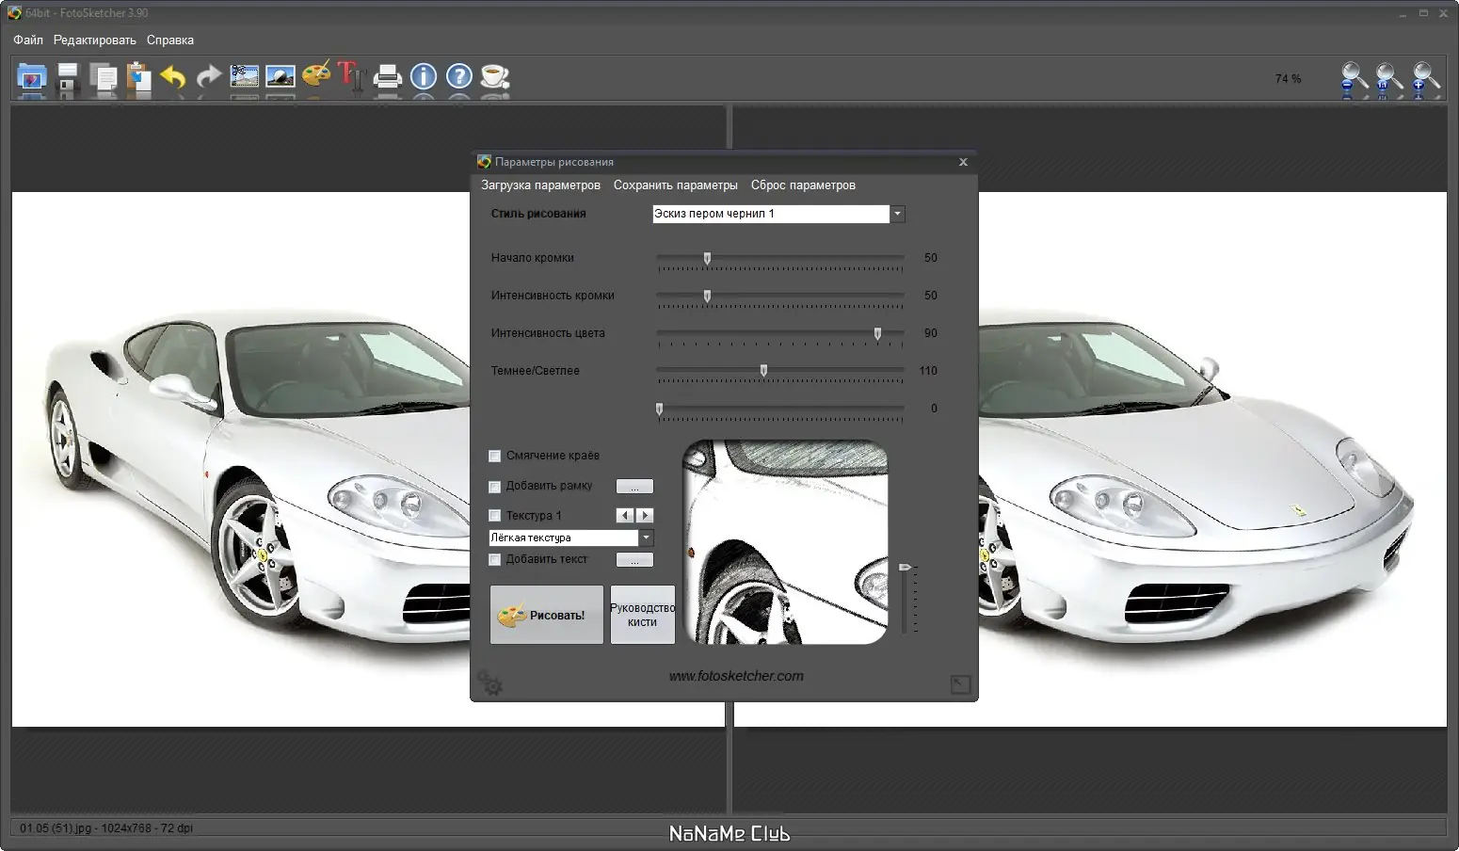The width and height of the screenshot is (1459, 851).
Task: Click the 'Интенсивность цвета' slider handle
Action: pos(877,334)
